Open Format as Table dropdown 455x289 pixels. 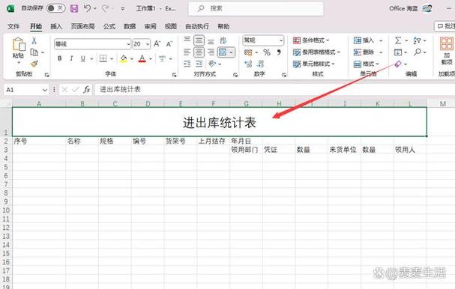pos(316,52)
